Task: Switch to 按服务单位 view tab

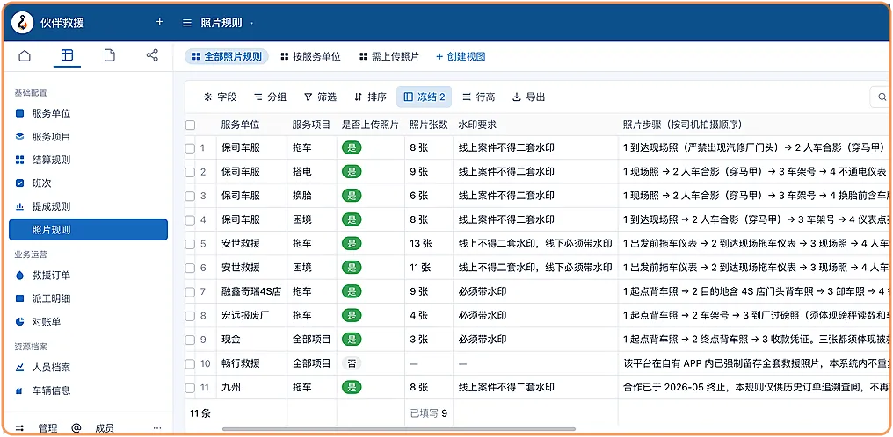Action: [310, 56]
